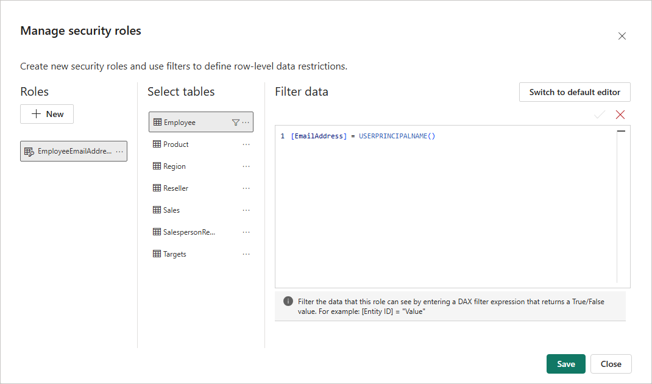Apply the DAX expression with checkmark icon
Image resolution: width=652 pixels, height=384 pixels.
click(x=599, y=115)
